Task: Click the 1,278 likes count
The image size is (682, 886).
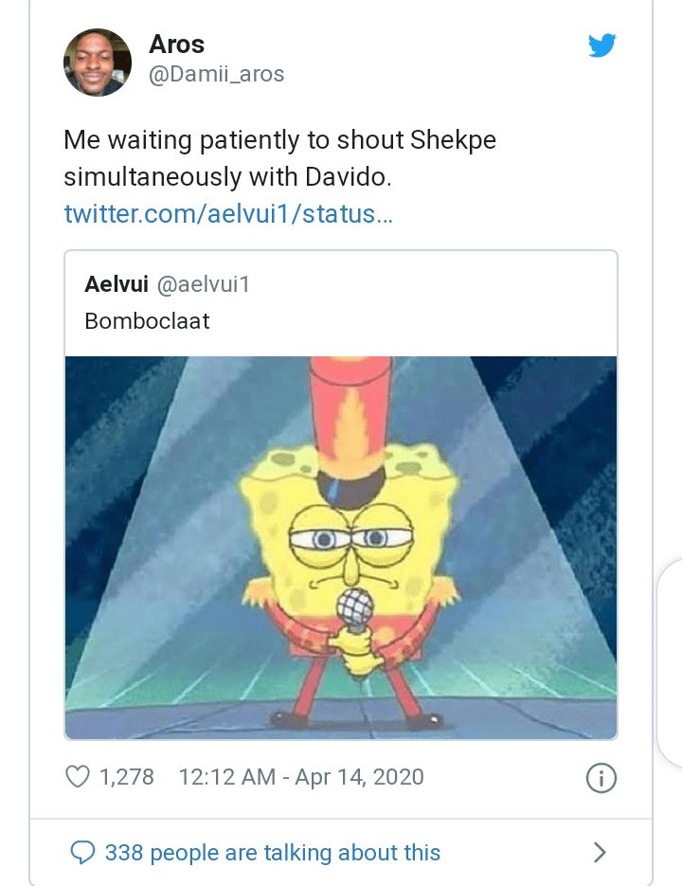Action: click(126, 777)
